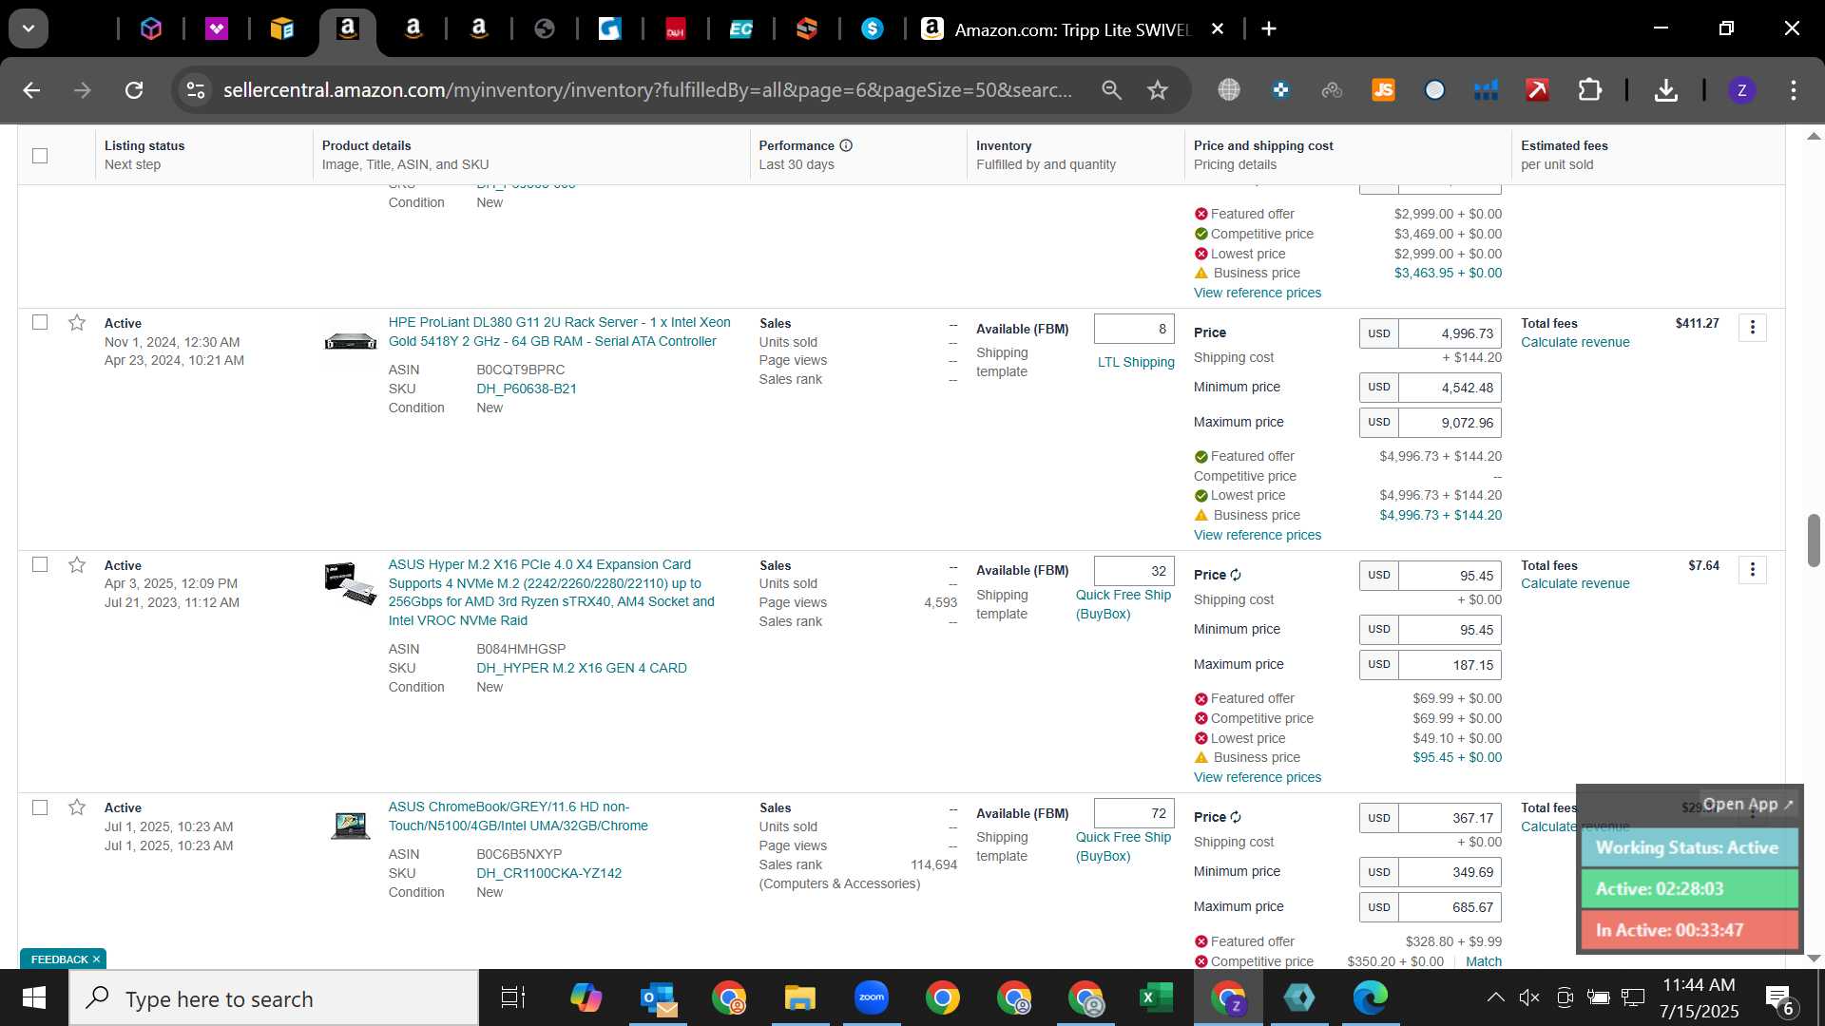This screenshot has width=1825, height=1026.
Task: Edit quantity field showing 8
Action: pyautogui.click(x=1134, y=329)
